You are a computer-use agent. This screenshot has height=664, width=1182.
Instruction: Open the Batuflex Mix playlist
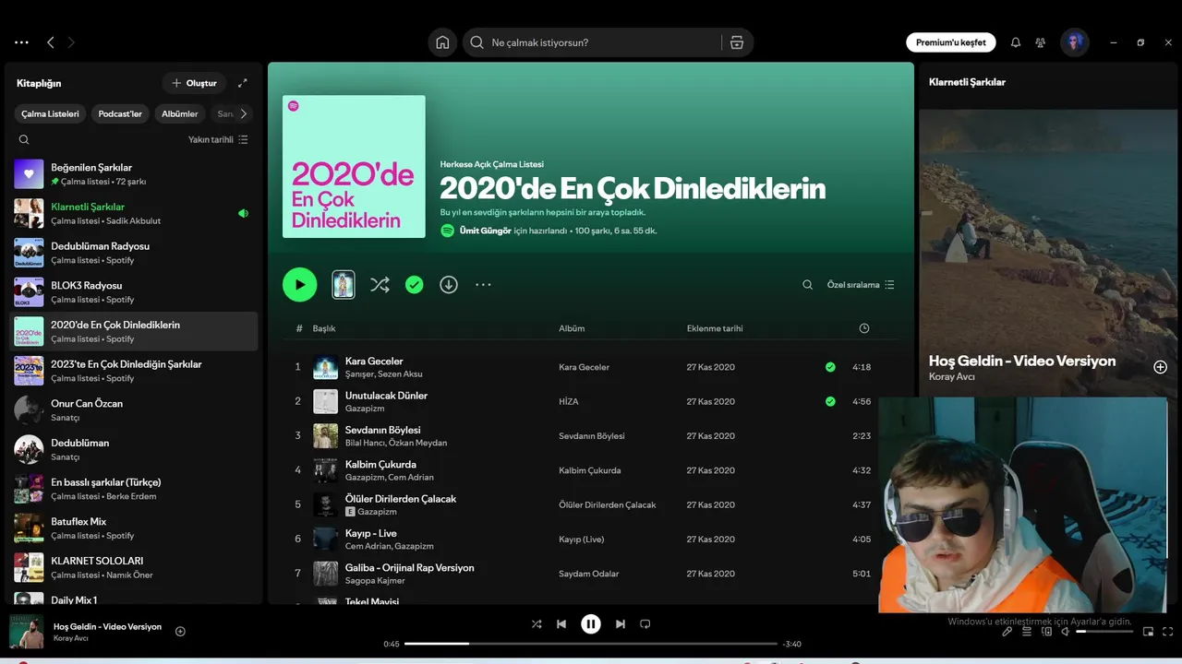(134, 528)
